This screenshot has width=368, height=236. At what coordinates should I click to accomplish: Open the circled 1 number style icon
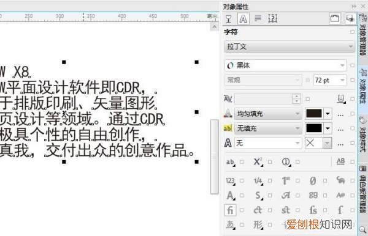click(x=286, y=162)
